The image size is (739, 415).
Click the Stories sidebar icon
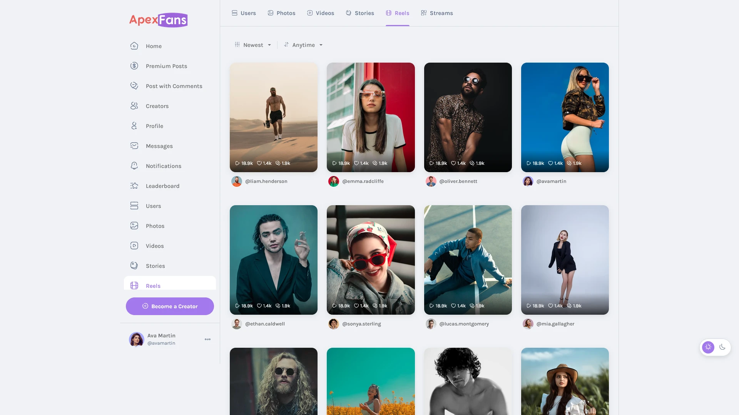tap(134, 266)
